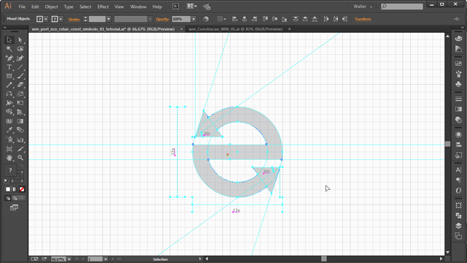Click Horizontal Align Left button

[235, 19]
